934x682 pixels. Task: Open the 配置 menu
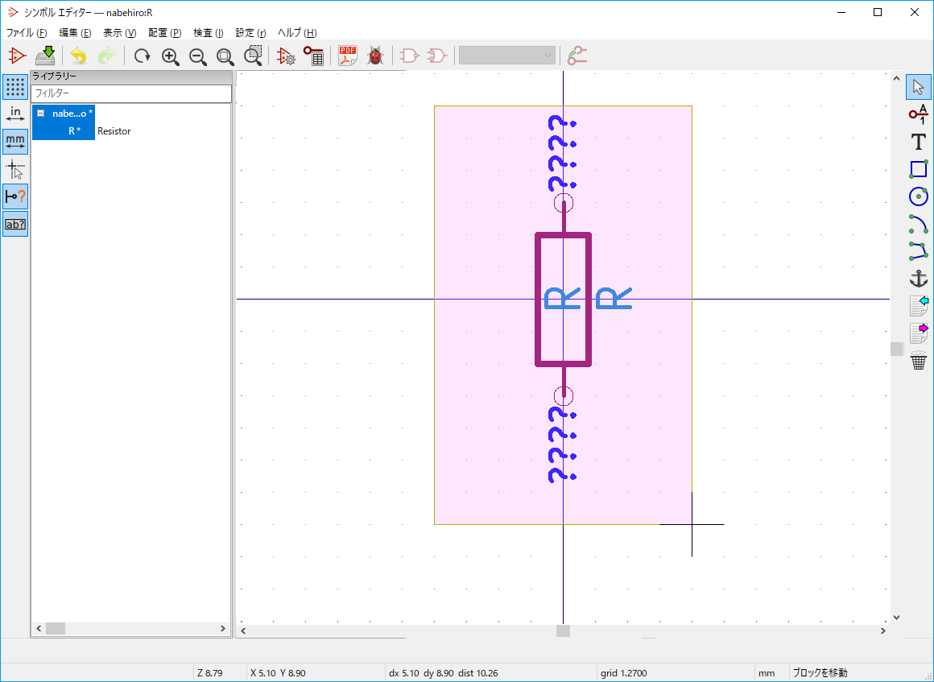pyautogui.click(x=165, y=33)
